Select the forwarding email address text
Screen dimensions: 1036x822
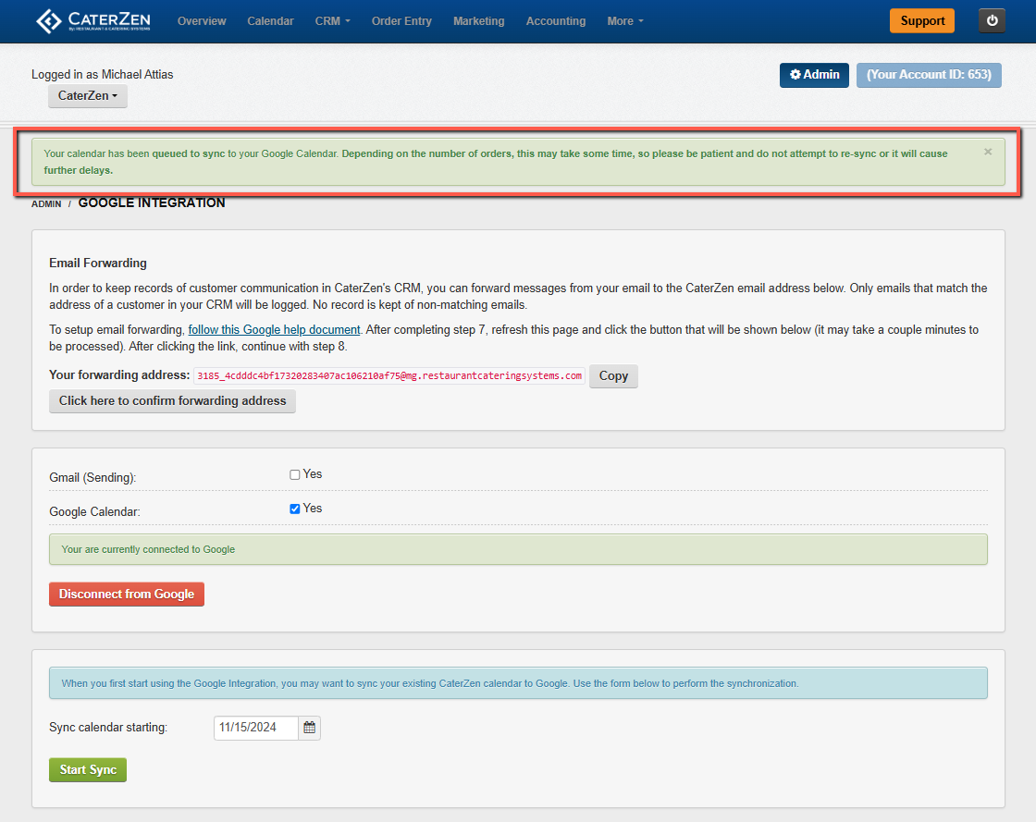389,375
